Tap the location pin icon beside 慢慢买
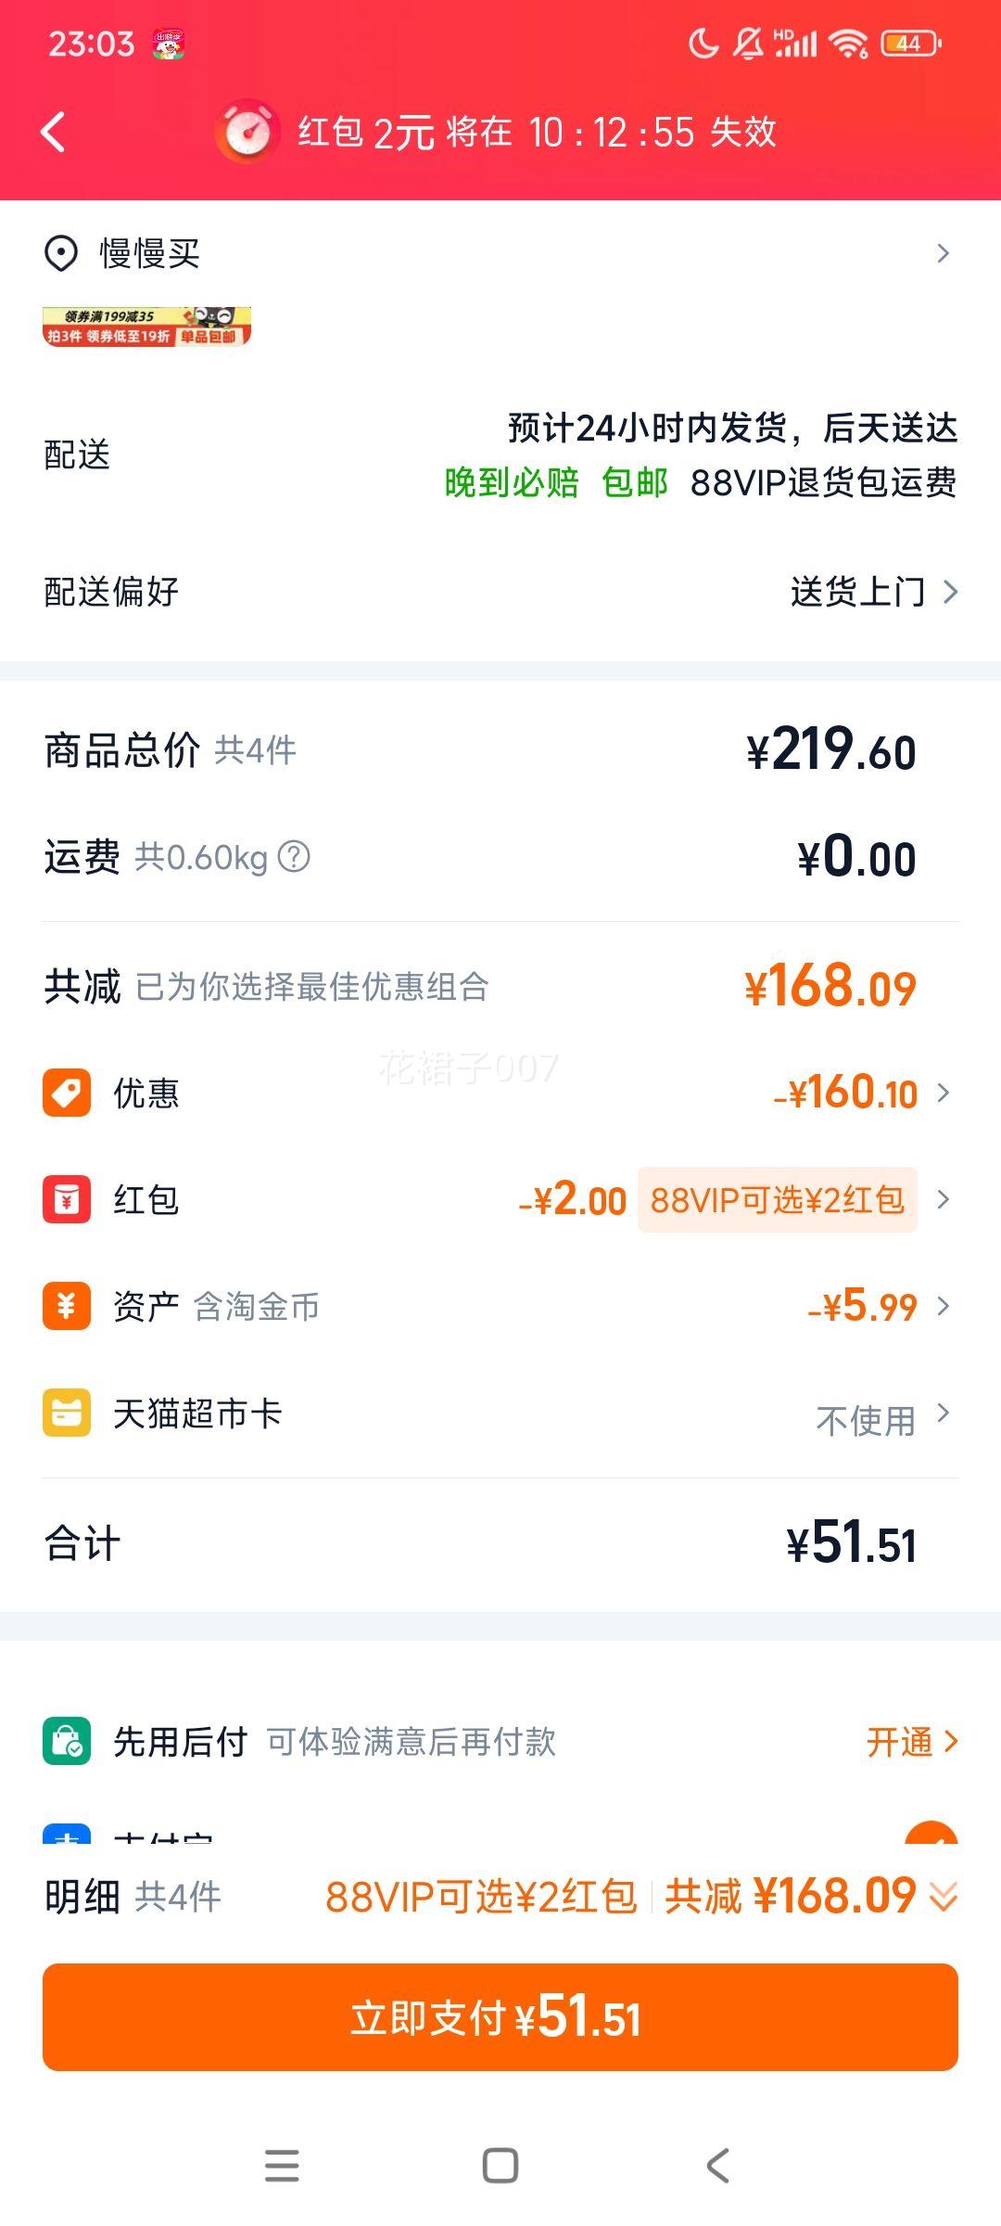The image size is (1001, 2226). coord(61,253)
